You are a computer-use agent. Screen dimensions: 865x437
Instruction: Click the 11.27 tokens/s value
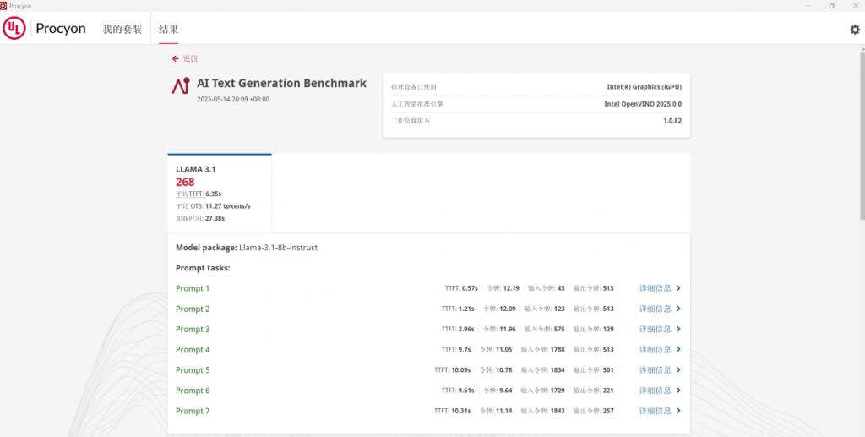tap(228, 206)
